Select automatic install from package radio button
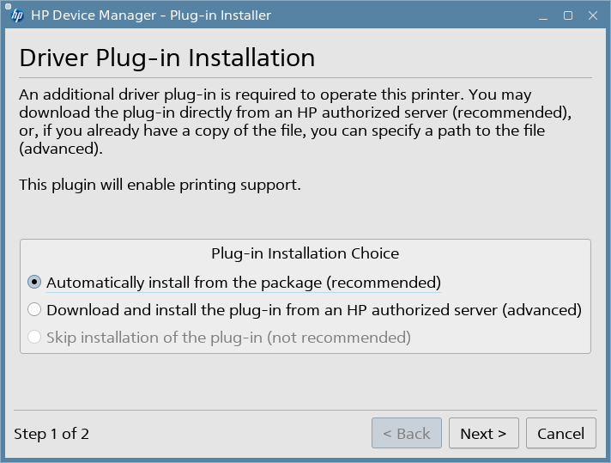The image size is (611, 463). point(34,282)
